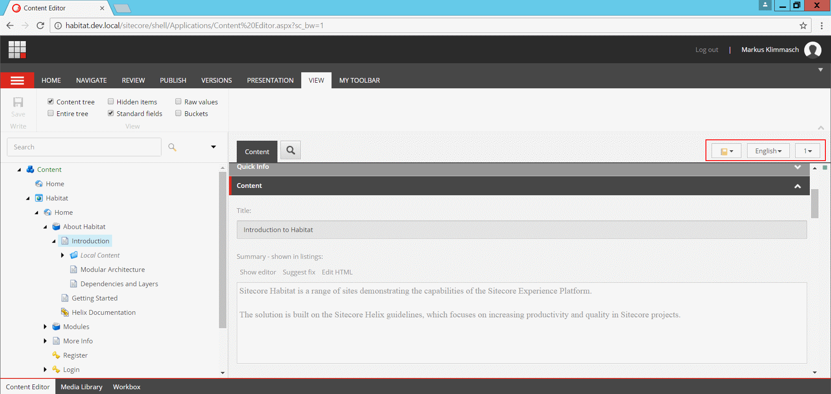Click the Modules folder icon
Viewport: 831px width, 394px height.
(56, 327)
